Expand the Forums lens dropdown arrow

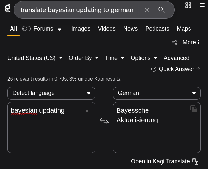[60, 29]
